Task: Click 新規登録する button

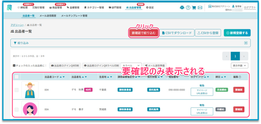Action: pos(237,33)
